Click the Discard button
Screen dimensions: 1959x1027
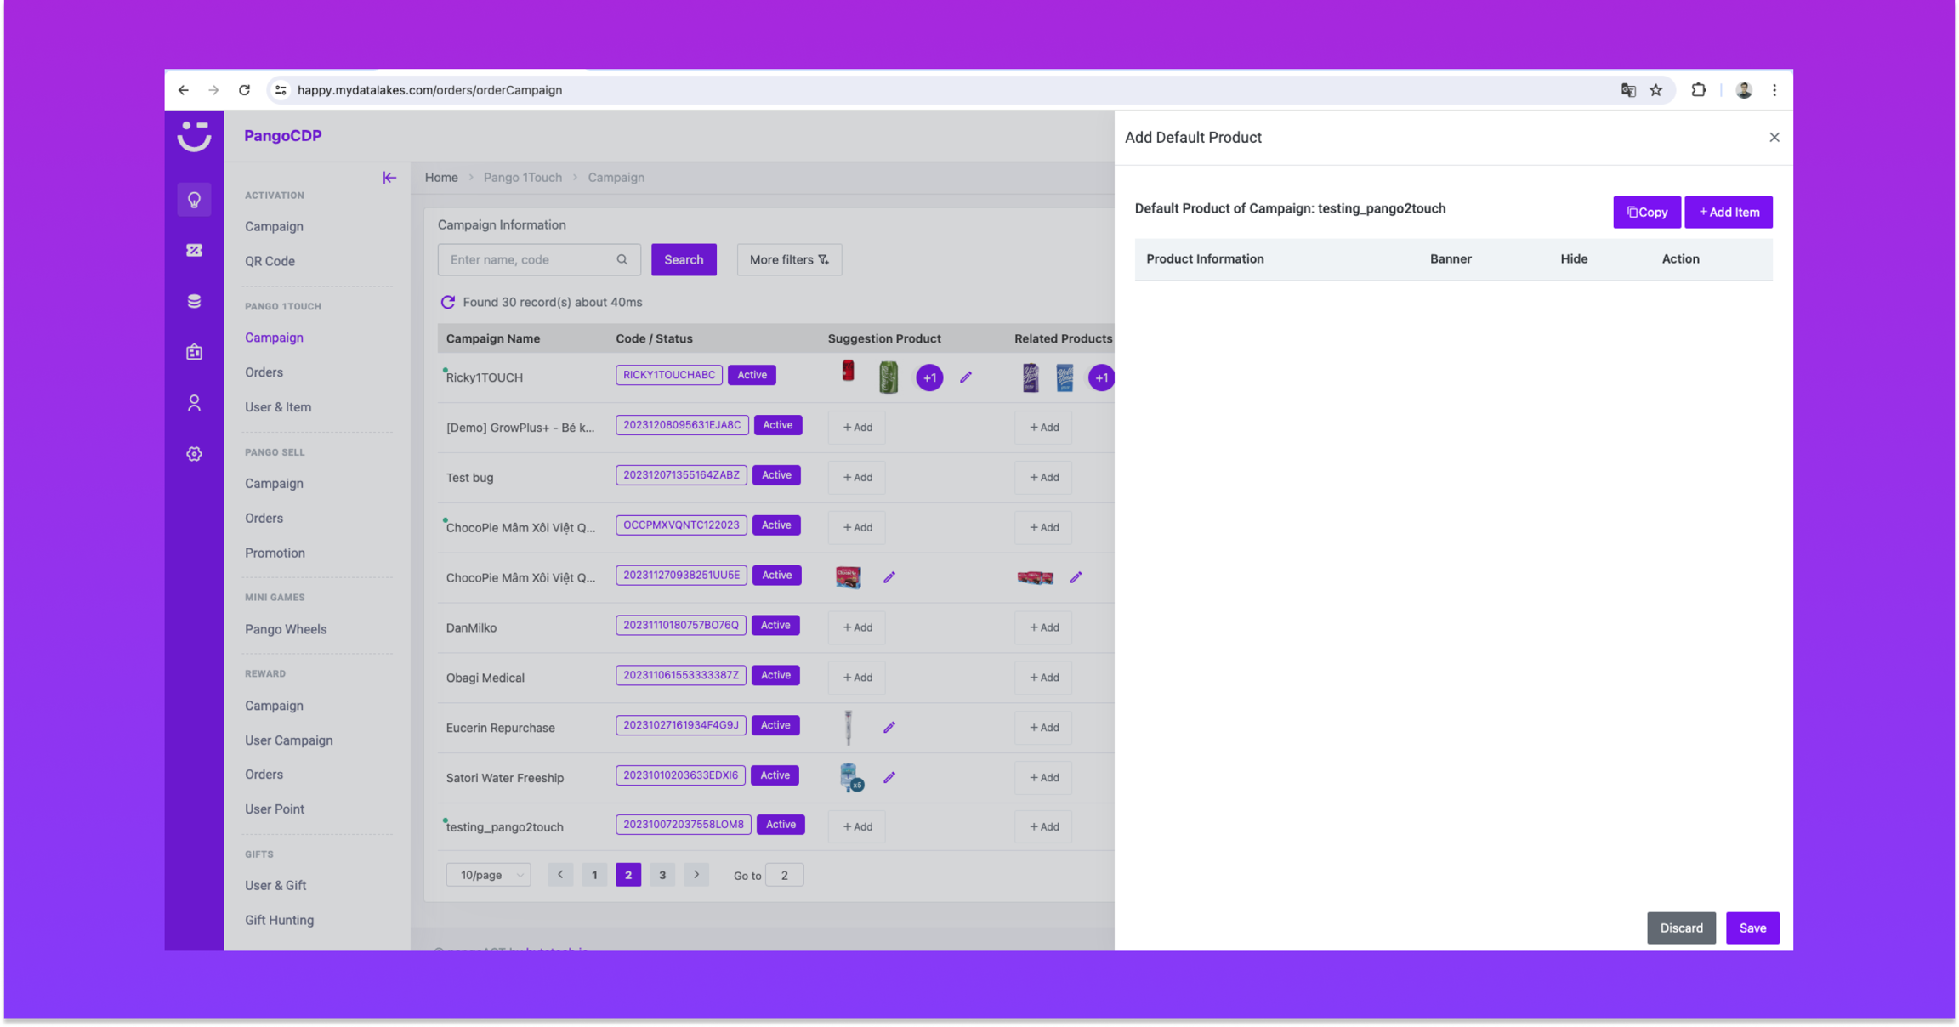tap(1681, 928)
